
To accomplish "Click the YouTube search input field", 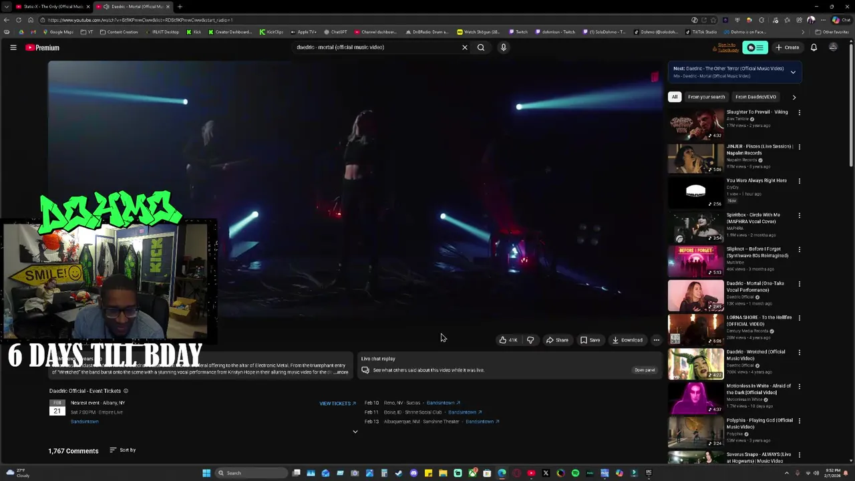I will click(377, 47).
